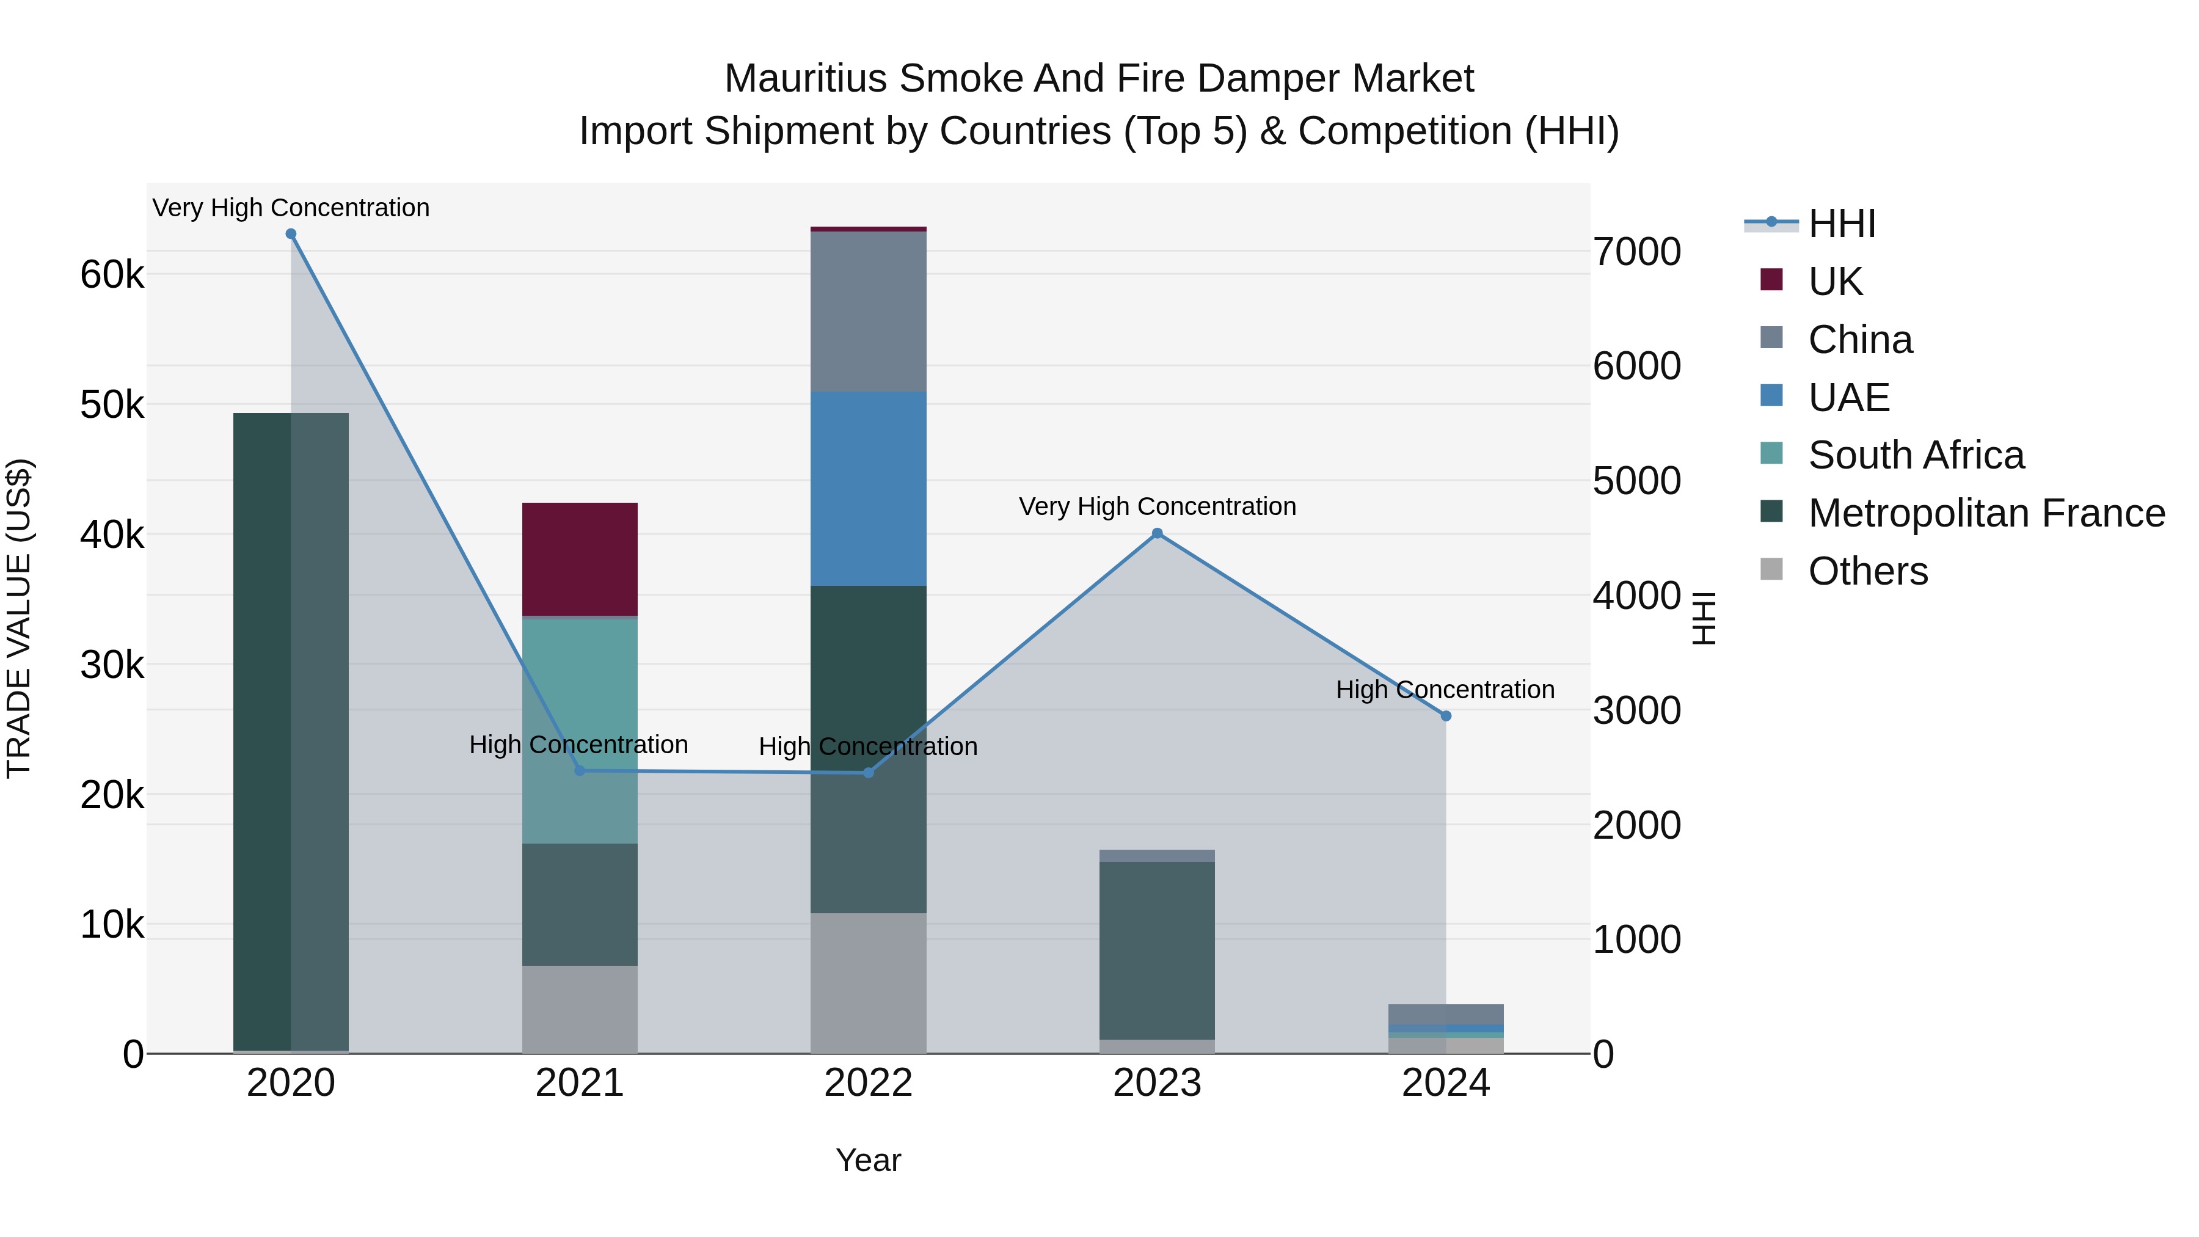The image size is (2199, 1237).
Task: Click the 2022 x-axis label
Action: [868, 1083]
